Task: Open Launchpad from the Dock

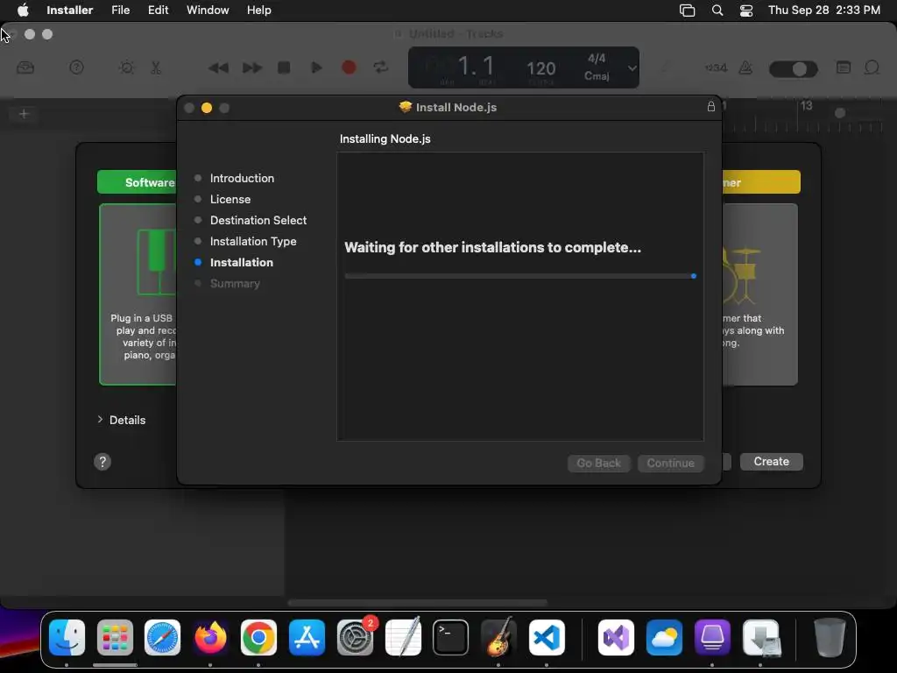Action: click(115, 638)
